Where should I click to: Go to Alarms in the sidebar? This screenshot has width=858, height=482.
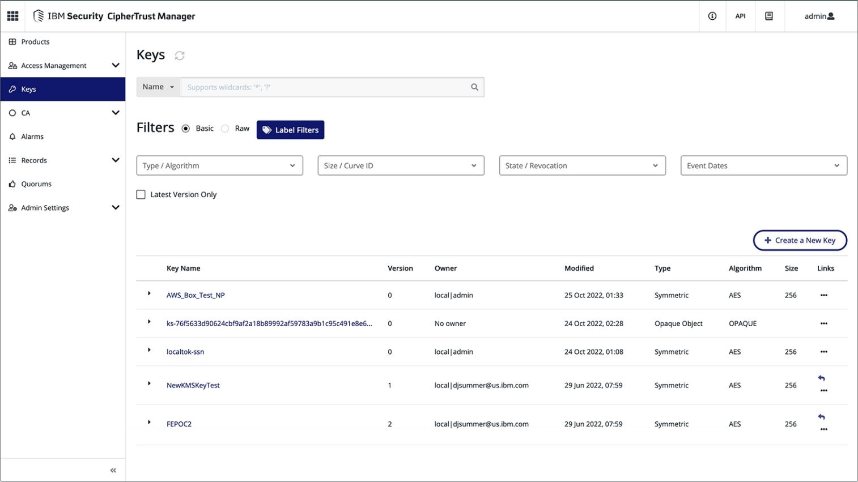[x=32, y=137]
